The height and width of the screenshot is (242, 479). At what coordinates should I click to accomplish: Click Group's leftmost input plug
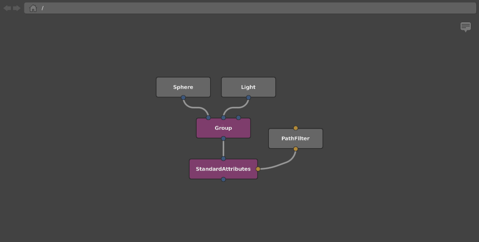point(209,118)
